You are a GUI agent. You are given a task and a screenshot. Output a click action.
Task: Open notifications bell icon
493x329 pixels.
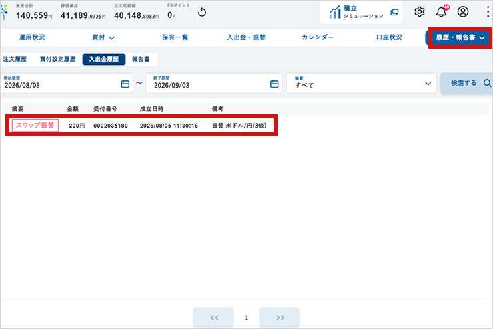pyautogui.click(x=442, y=11)
